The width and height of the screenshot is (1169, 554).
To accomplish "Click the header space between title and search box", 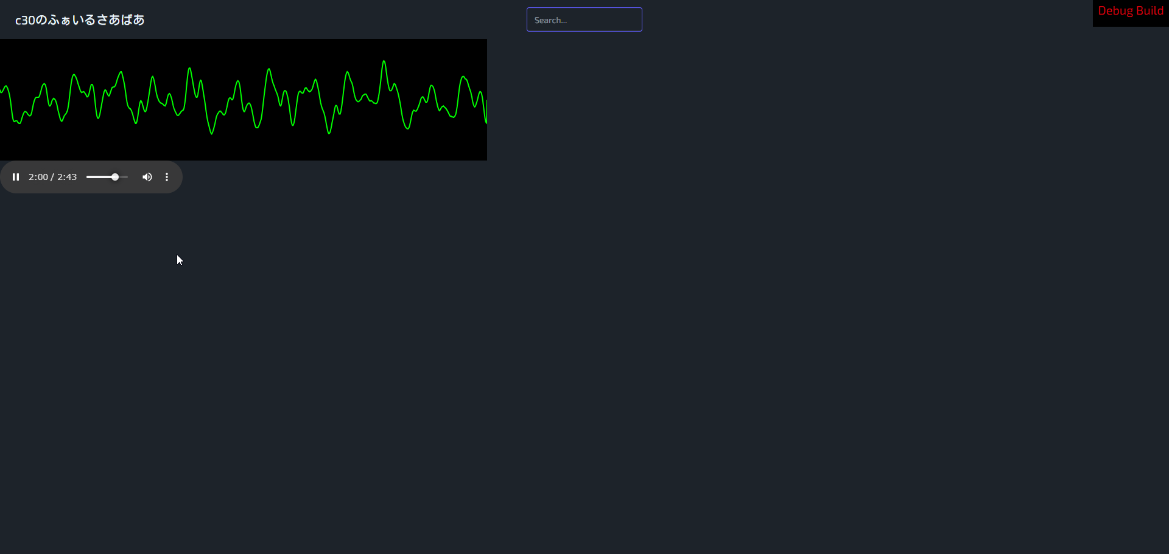I will tap(335, 19).
